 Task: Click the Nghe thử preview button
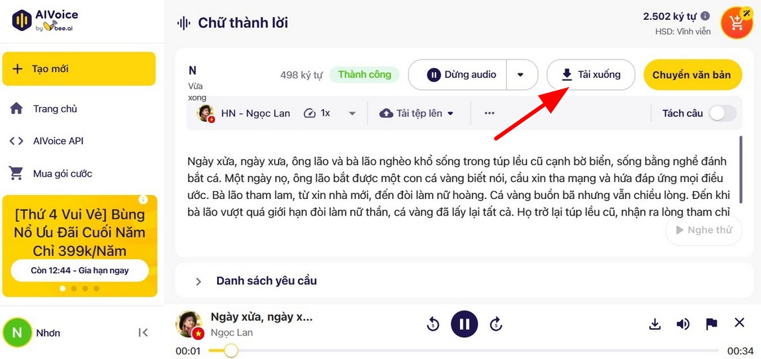click(x=703, y=230)
